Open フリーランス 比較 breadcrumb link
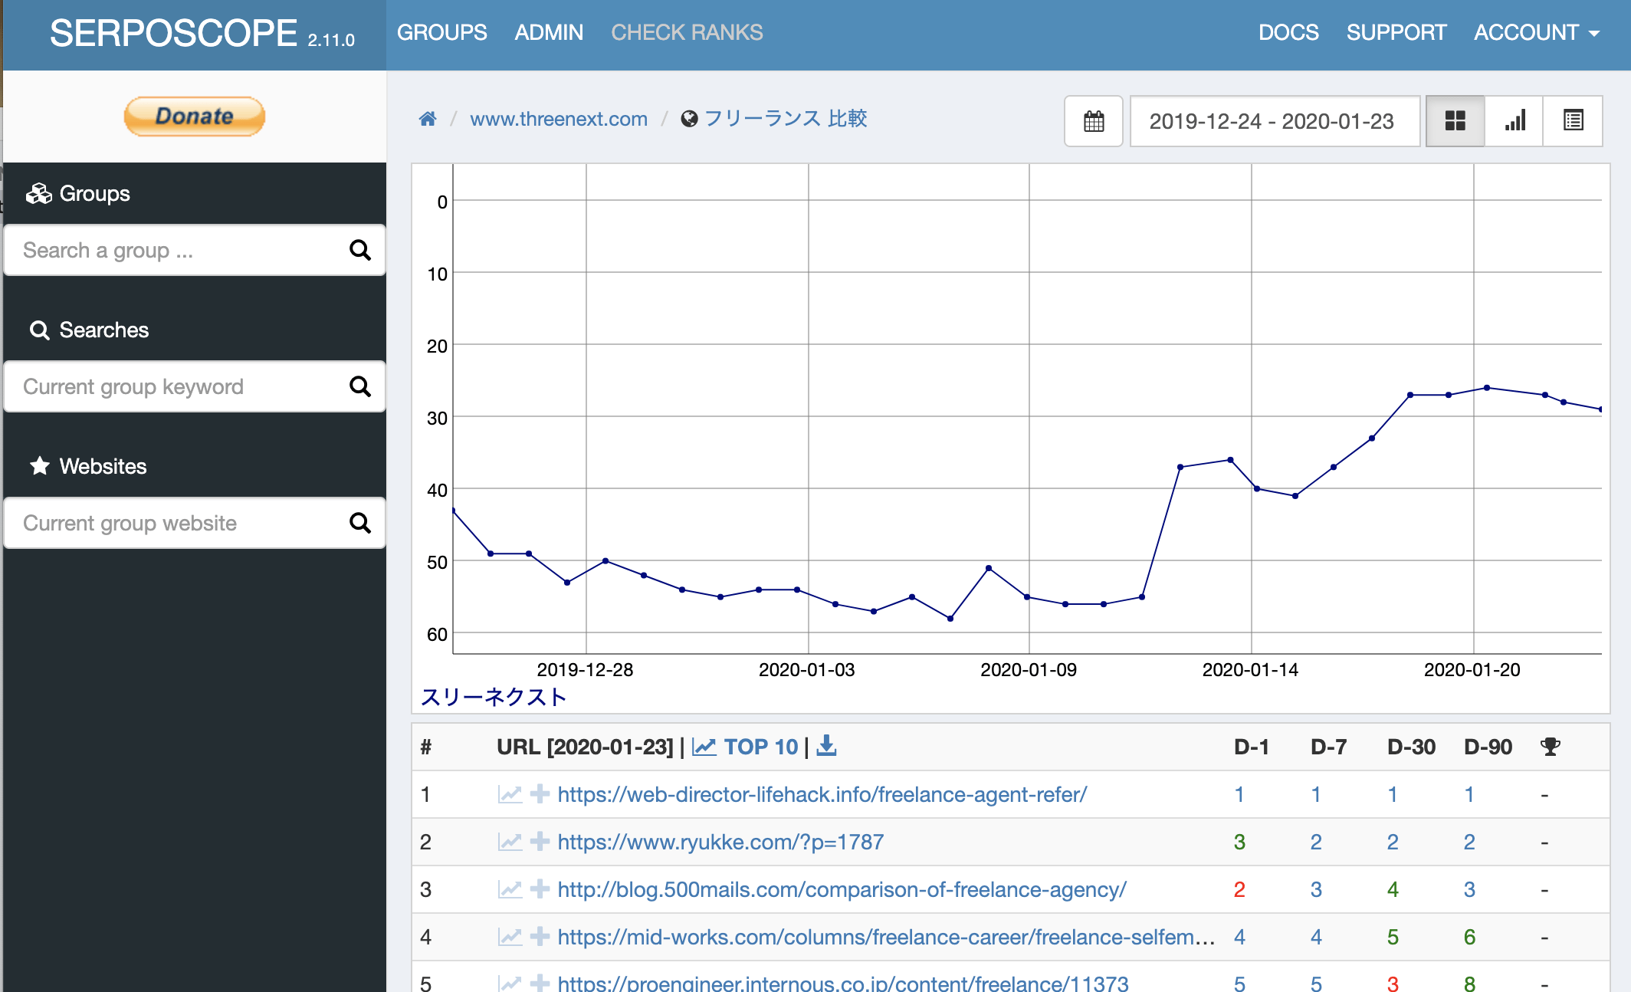 click(786, 119)
